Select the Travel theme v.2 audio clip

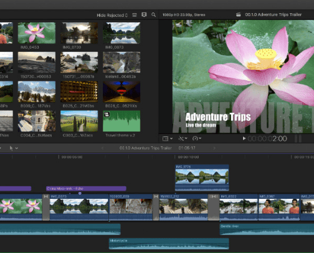point(121,121)
